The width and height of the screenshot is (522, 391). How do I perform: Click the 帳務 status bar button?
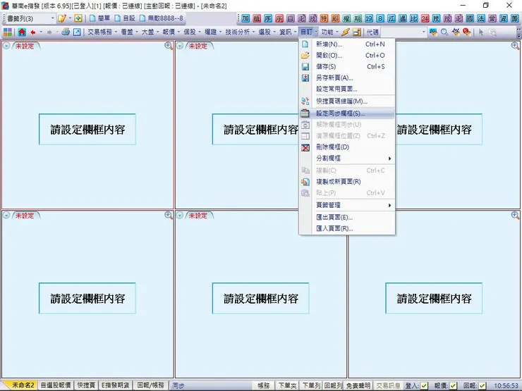[263, 385]
